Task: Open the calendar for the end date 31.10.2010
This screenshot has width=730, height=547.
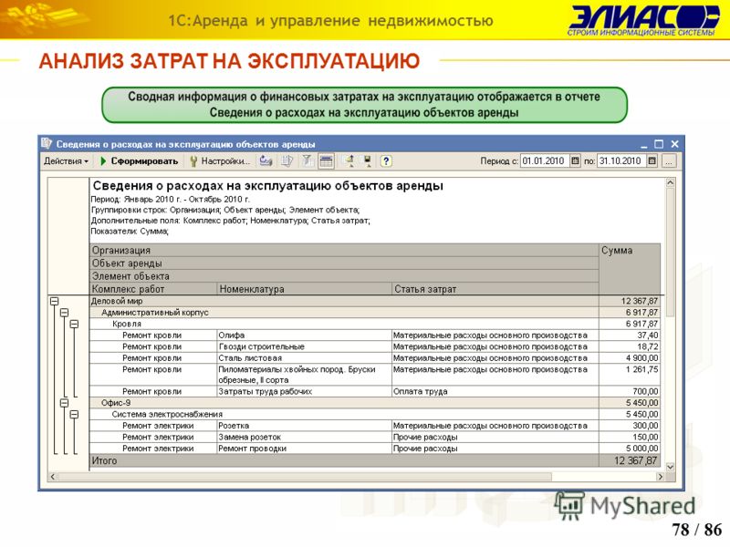Action: tap(652, 161)
